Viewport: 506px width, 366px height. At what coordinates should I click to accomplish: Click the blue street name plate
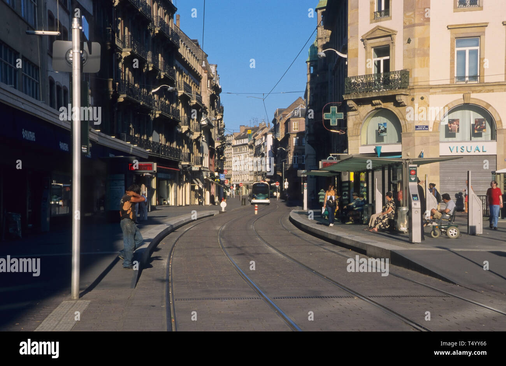click(421, 128)
